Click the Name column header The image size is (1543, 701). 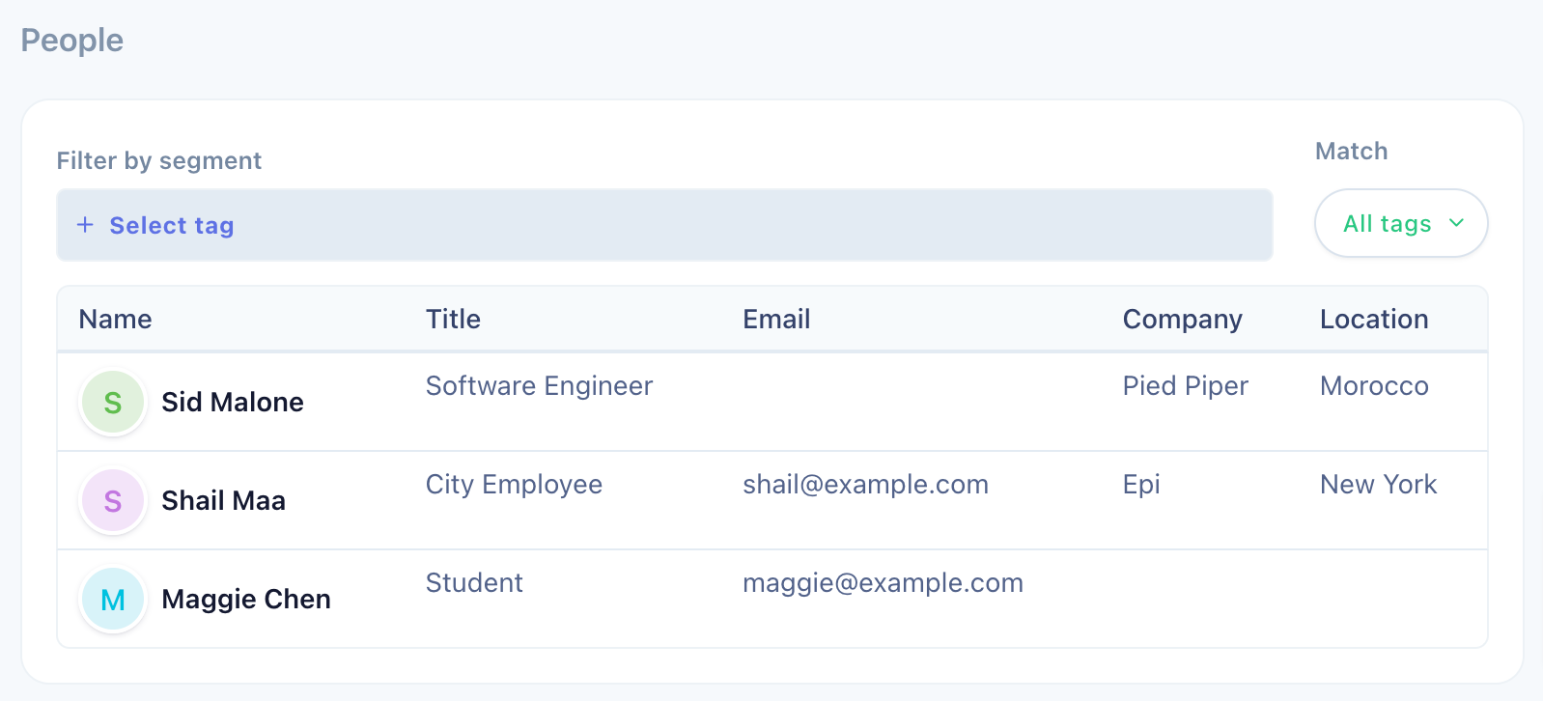[x=116, y=319]
